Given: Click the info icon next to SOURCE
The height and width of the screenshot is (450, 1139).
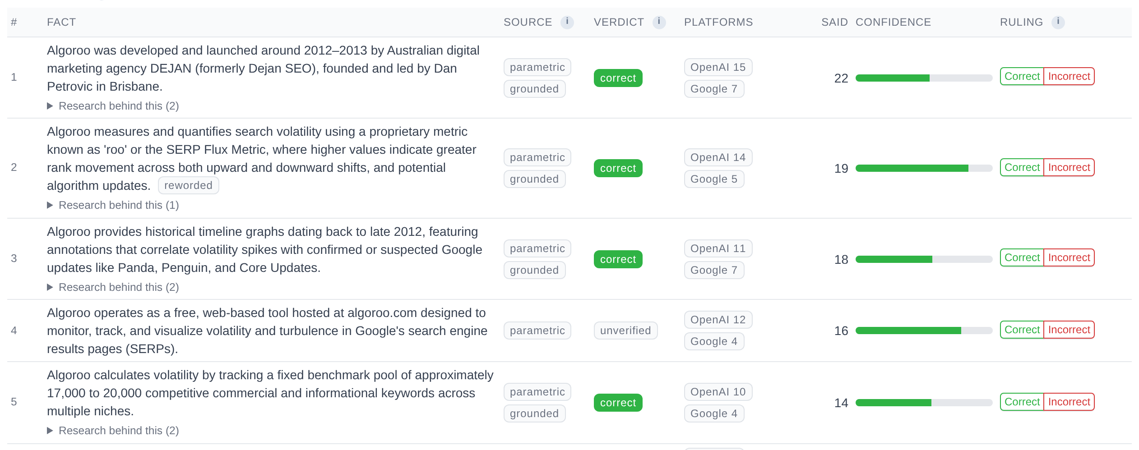Looking at the screenshot, I should click(x=567, y=22).
